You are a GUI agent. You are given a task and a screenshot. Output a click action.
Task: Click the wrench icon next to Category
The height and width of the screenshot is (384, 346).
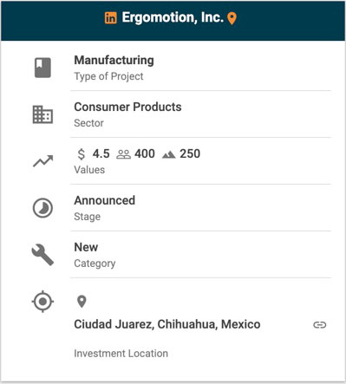(x=42, y=255)
